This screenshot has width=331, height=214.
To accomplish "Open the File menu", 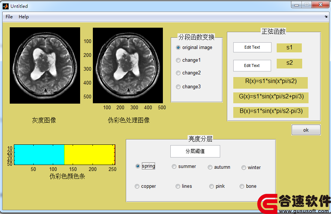I will (9, 17).
